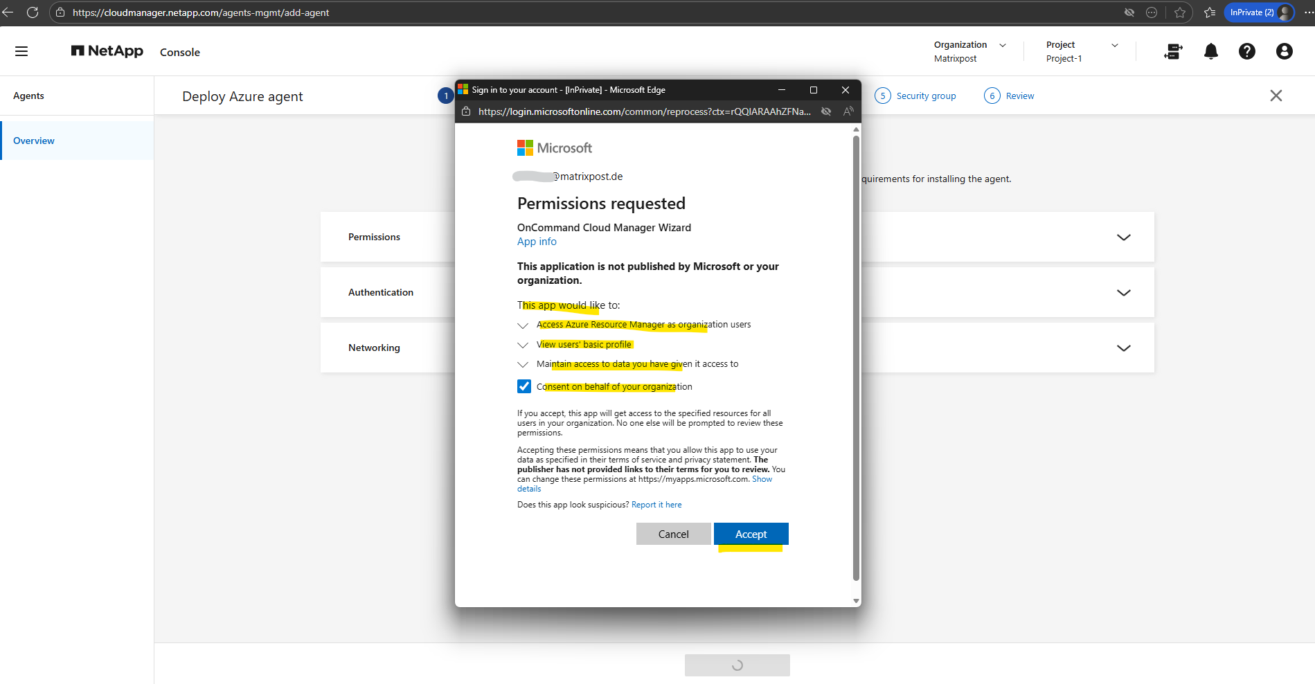Select Overview in the Agents sidebar

coord(78,141)
